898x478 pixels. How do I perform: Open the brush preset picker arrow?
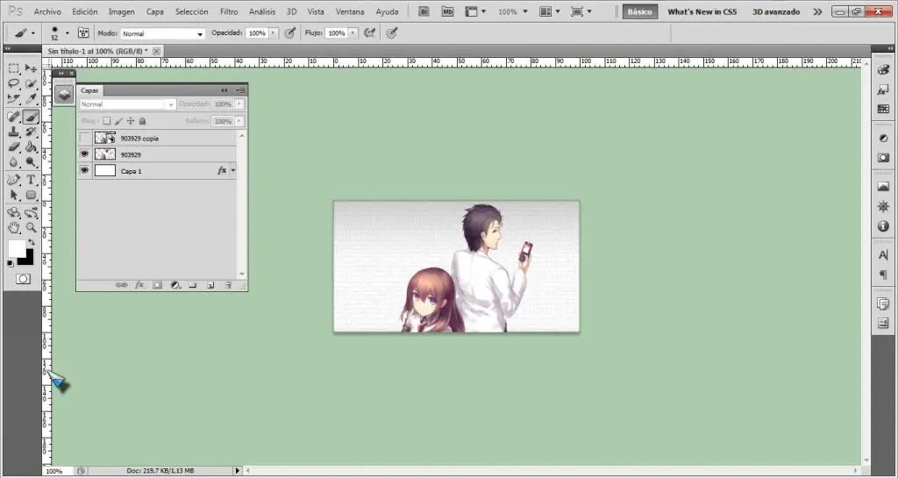tap(67, 33)
